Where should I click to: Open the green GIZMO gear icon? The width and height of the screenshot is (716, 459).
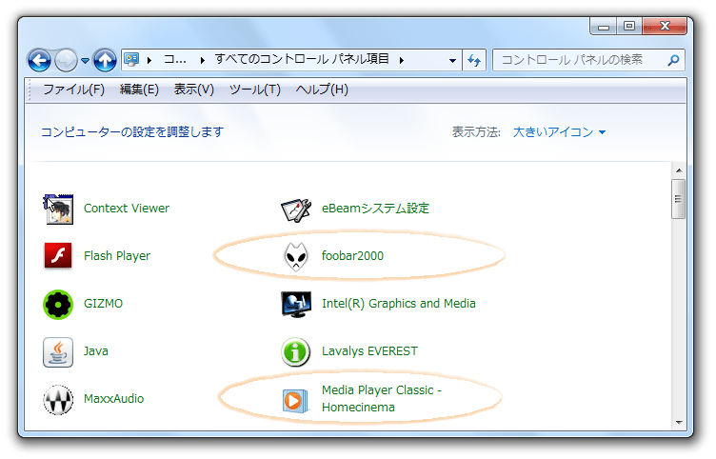58,304
